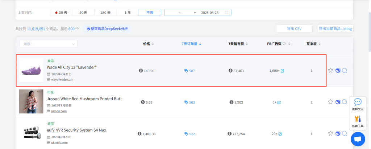Star the Wade All City 13 product

click(330, 71)
